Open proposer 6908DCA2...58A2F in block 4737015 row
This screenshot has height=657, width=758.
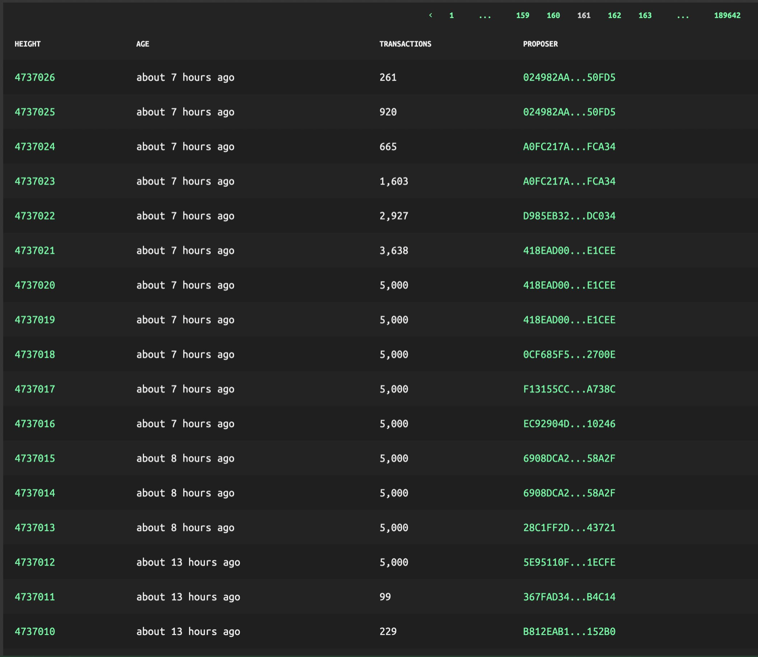coord(569,458)
